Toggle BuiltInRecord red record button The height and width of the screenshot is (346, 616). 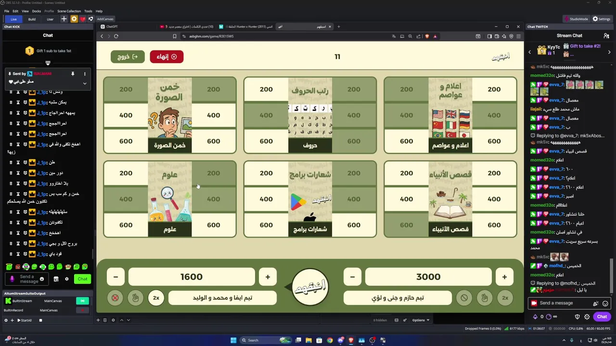(x=82, y=310)
